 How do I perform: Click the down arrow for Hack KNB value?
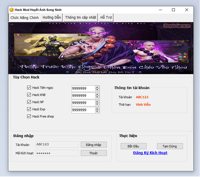97,97
